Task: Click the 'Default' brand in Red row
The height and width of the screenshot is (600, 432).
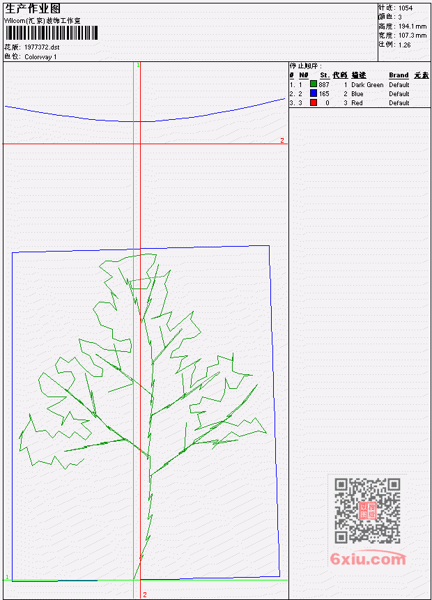Action: [x=399, y=103]
